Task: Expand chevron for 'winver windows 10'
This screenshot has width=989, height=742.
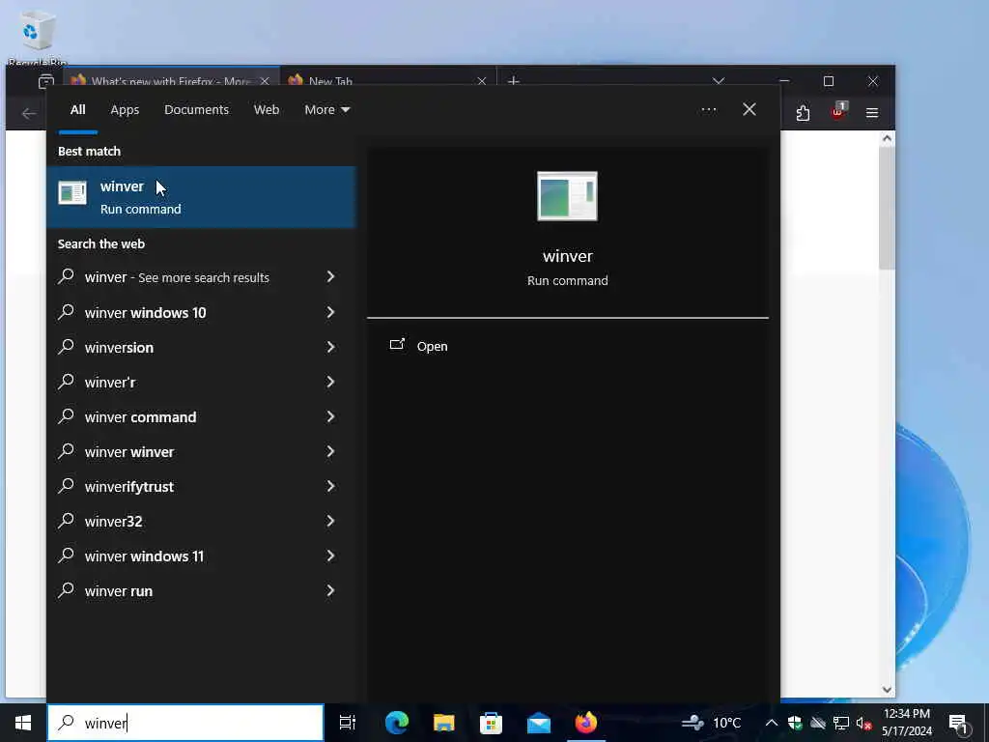Action: tap(330, 312)
